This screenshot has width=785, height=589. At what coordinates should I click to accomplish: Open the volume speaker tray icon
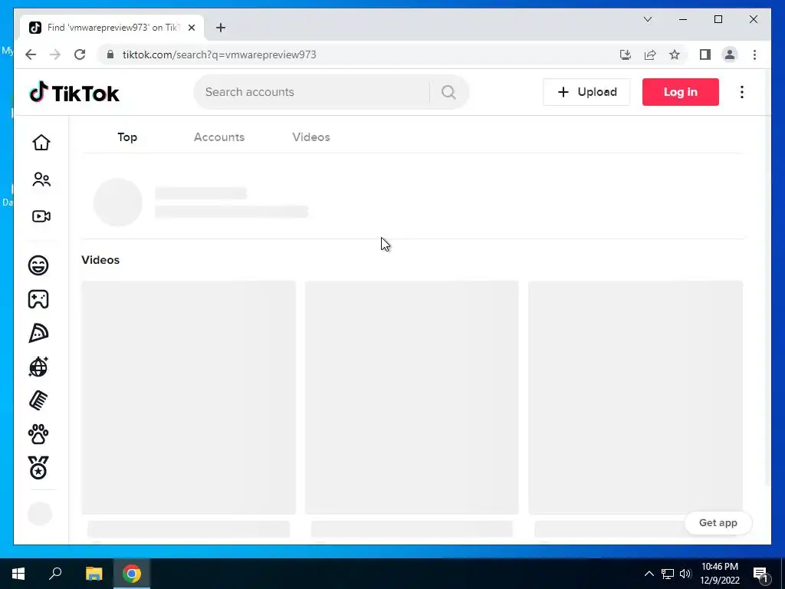click(x=685, y=574)
